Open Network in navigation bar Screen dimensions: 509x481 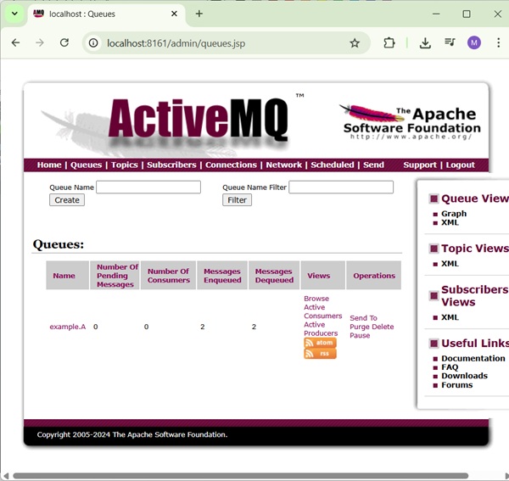click(283, 165)
